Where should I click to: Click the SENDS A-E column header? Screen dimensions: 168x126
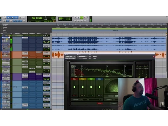click(39, 34)
